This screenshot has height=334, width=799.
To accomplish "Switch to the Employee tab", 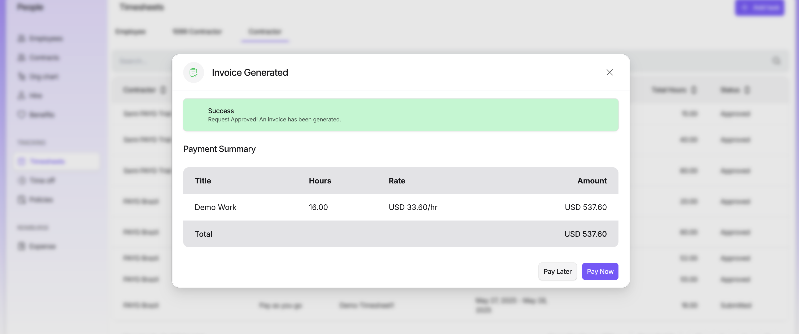I will coord(130,31).
